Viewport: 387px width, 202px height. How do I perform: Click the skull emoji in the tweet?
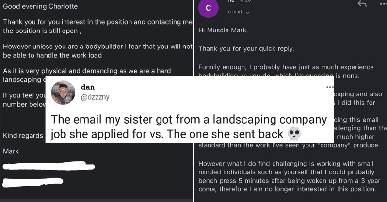pos(294,134)
